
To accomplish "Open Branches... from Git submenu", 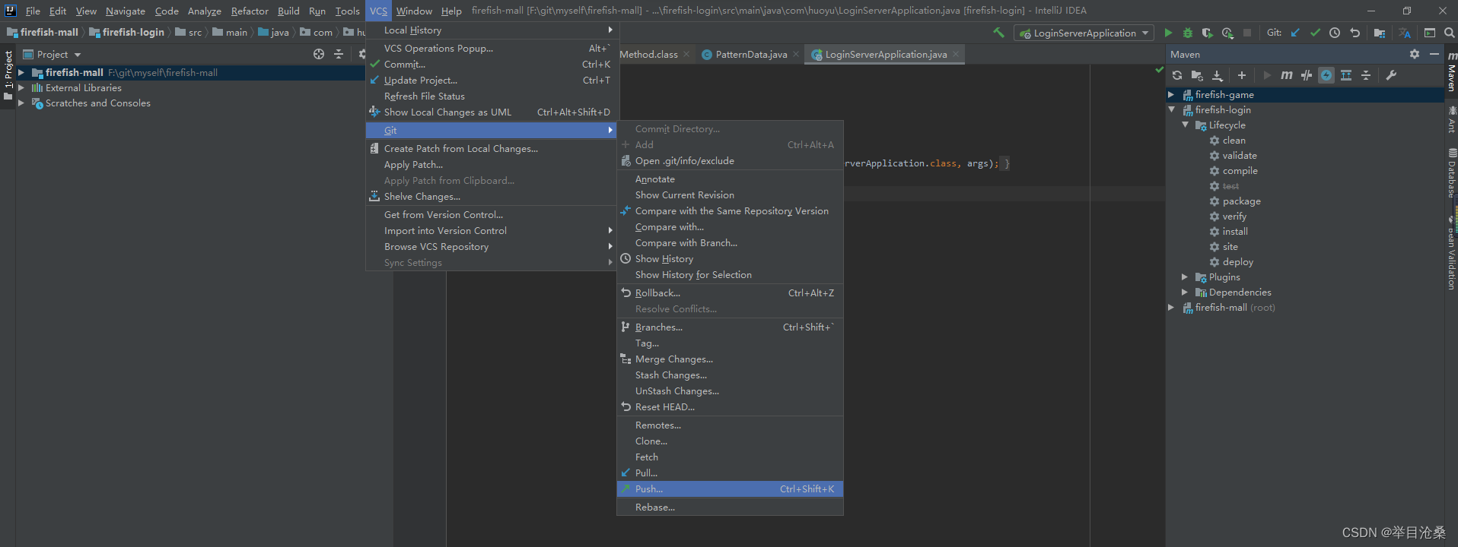I will (730, 327).
